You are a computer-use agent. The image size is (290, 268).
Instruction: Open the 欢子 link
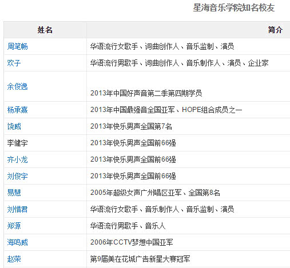(14, 63)
